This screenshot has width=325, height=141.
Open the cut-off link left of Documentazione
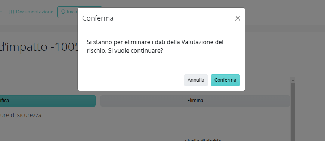pyautogui.click(x=1, y=12)
